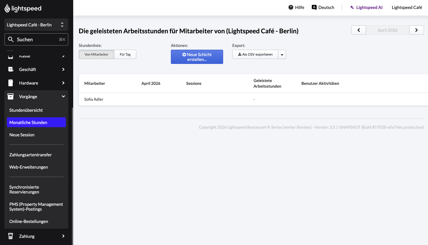The image size is (428, 245).
Task: Click the Deutsch language icon
Action: pyautogui.click(x=314, y=7)
